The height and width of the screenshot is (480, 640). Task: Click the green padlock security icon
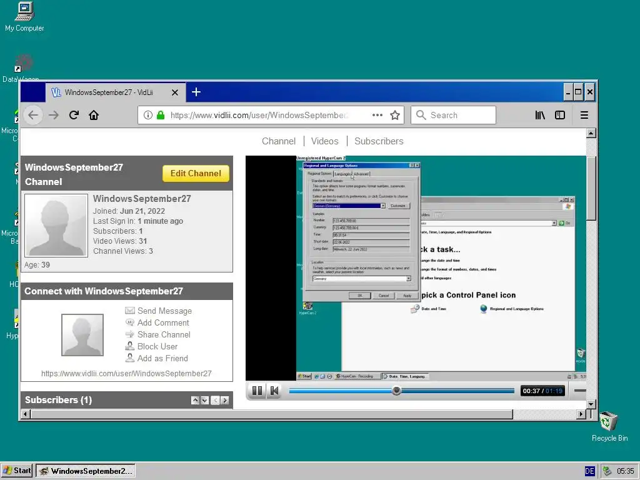pyautogui.click(x=161, y=115)
